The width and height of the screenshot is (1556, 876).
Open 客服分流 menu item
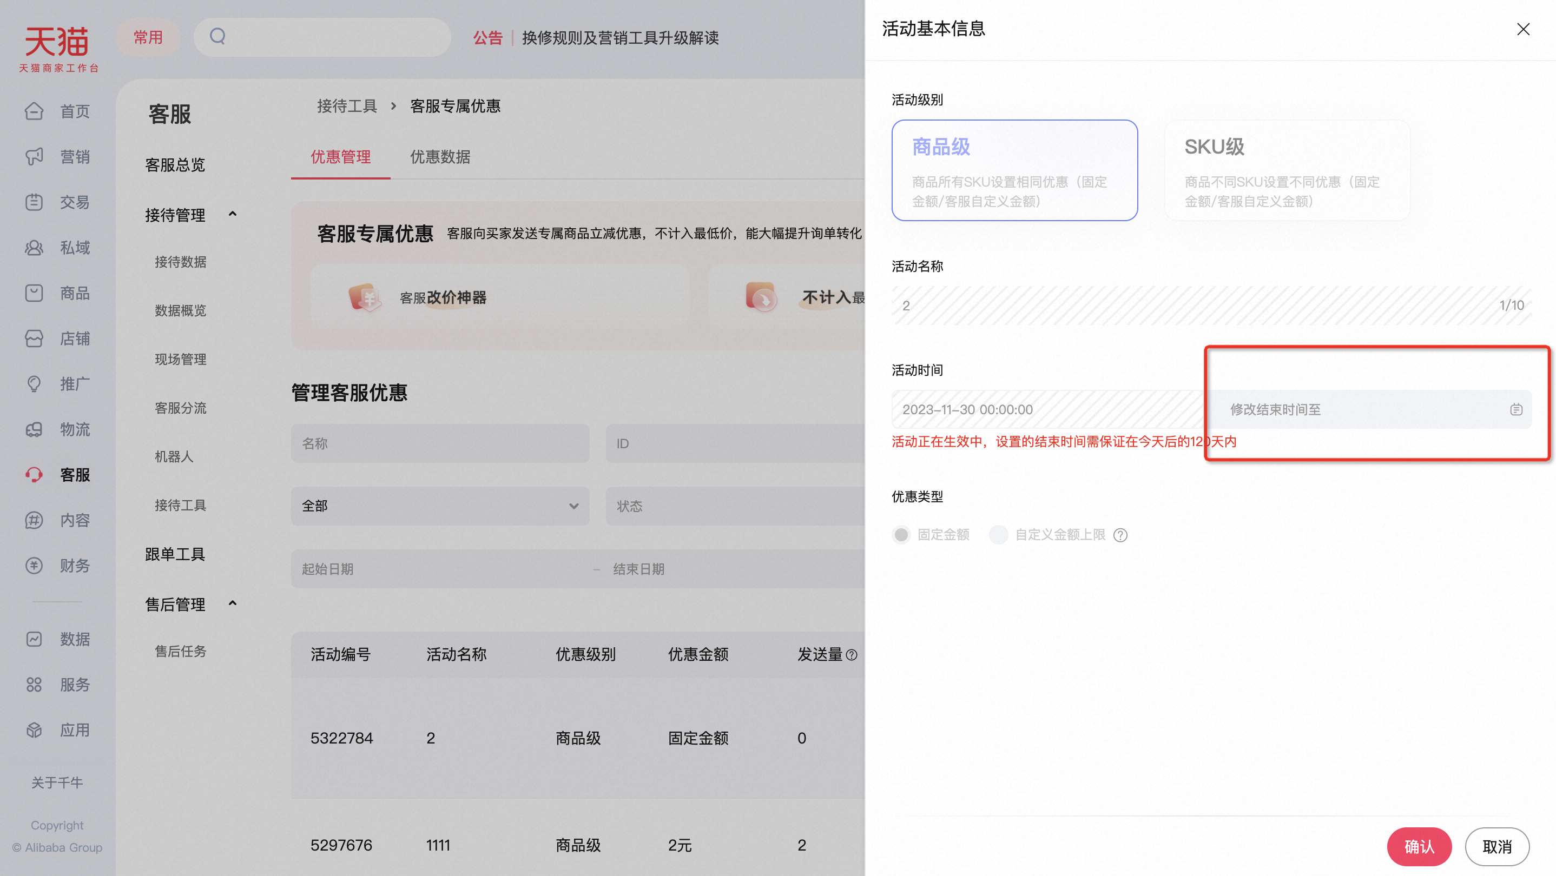[181, 408]
